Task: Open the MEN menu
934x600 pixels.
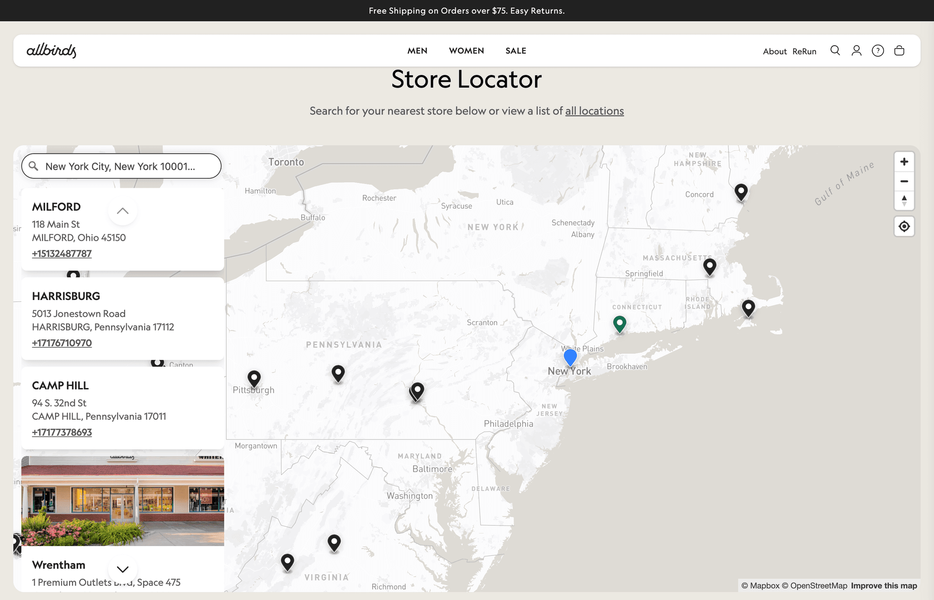Action: pyautogui.click(x=417, y=51)
